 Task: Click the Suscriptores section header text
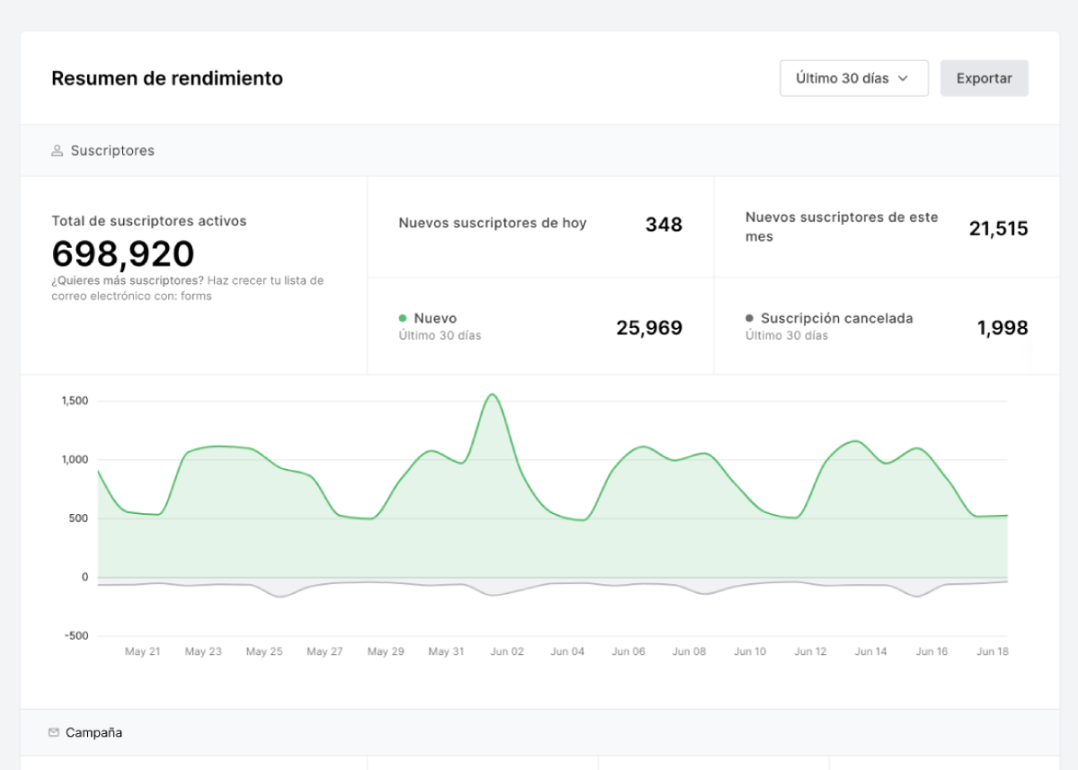click(x=112, y=151)
